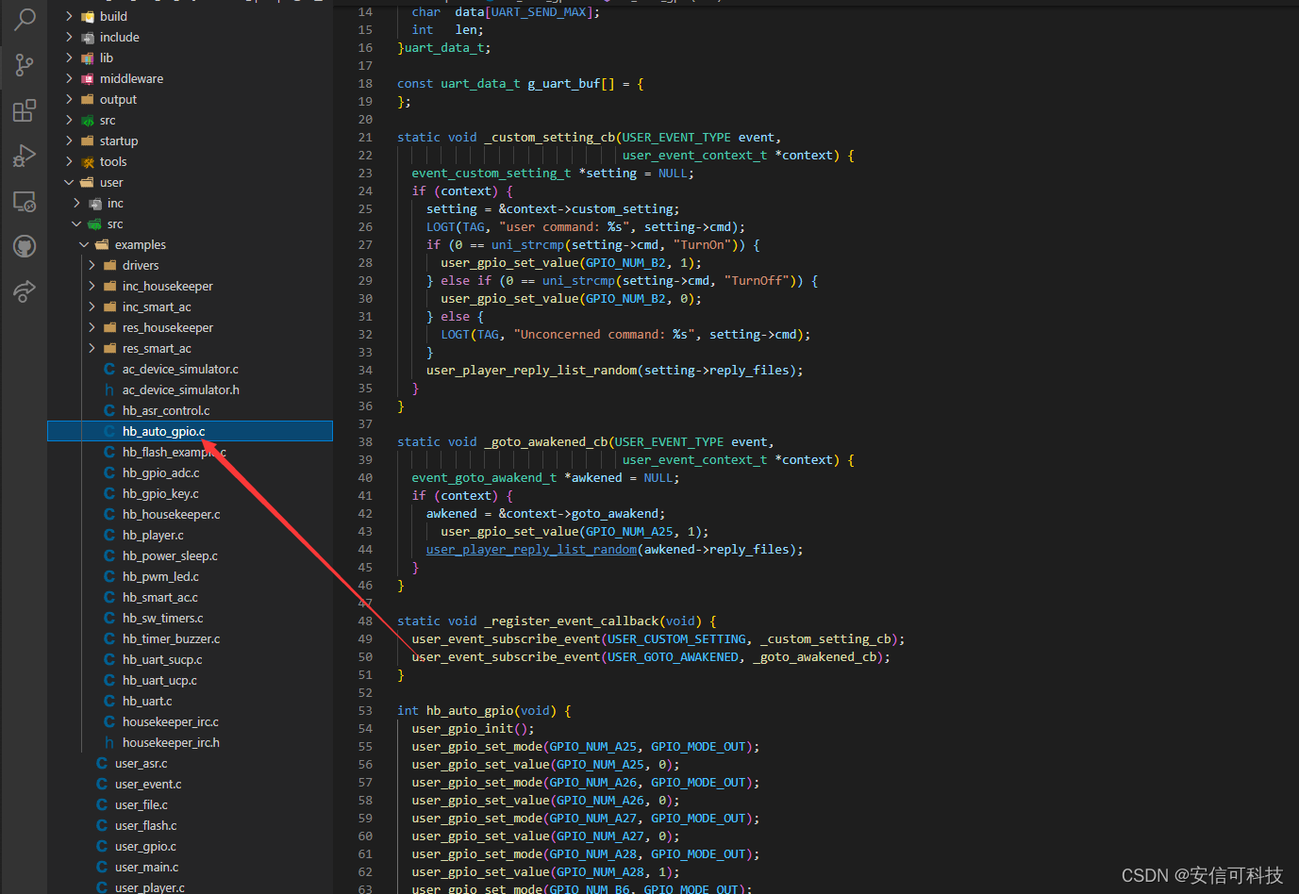The image size is (1299, 894).
Task: Expand the inc_housekeeper folder
Action: point(167,286)
